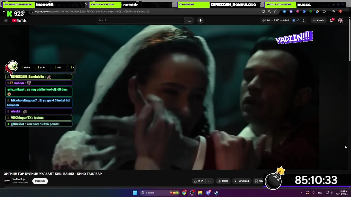
Task: Click the list icon with blue dot
Action: (x=298, y=20)
